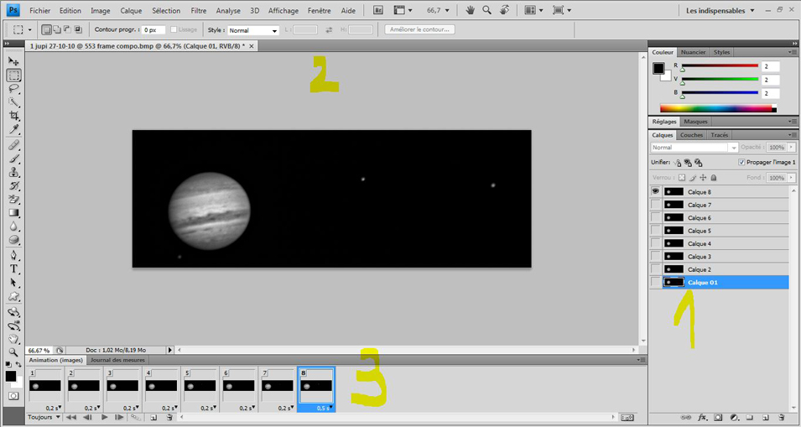Select the Rectangular Marquee tool
This screenshot has width=801, height=427.
13,76
